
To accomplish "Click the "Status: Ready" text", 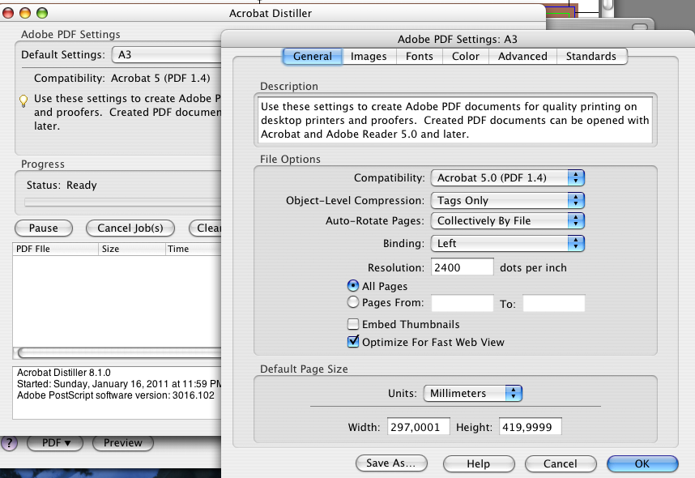I will click(x=62, y=185).
